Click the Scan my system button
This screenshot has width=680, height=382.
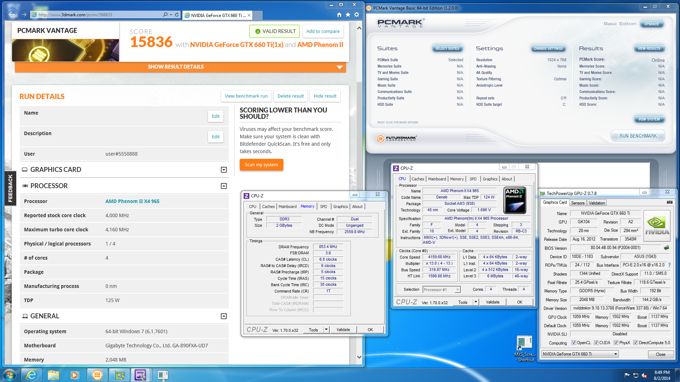point(261,165)
